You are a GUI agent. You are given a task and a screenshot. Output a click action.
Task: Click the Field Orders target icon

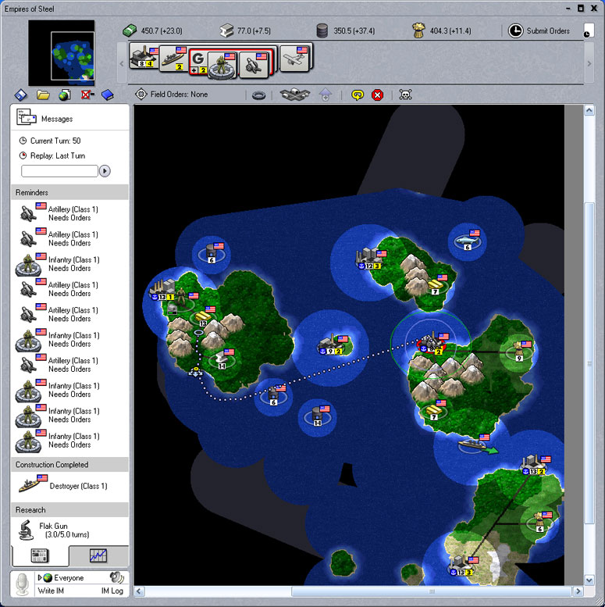[x=141, y=94]
